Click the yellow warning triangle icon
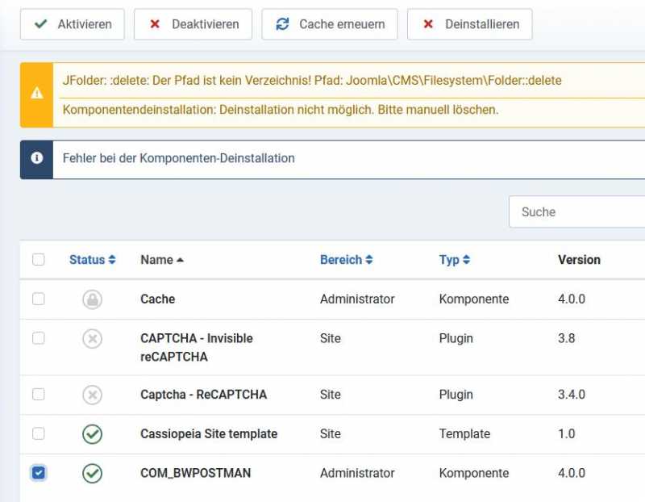Viewport: 645px width, 502px height. (x=36, y=94)
